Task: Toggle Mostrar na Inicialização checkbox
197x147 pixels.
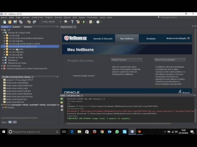Action: 188,38
